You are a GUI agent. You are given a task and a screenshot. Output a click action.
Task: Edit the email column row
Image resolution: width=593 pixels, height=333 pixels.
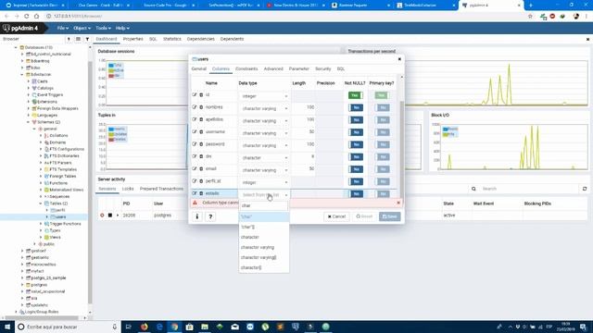(x=195, y=168)
